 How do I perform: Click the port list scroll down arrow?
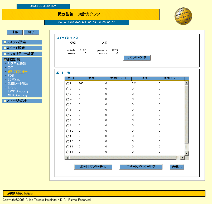click(187, 153)
